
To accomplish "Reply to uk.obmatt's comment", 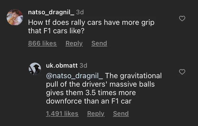I will coord(96,114).
